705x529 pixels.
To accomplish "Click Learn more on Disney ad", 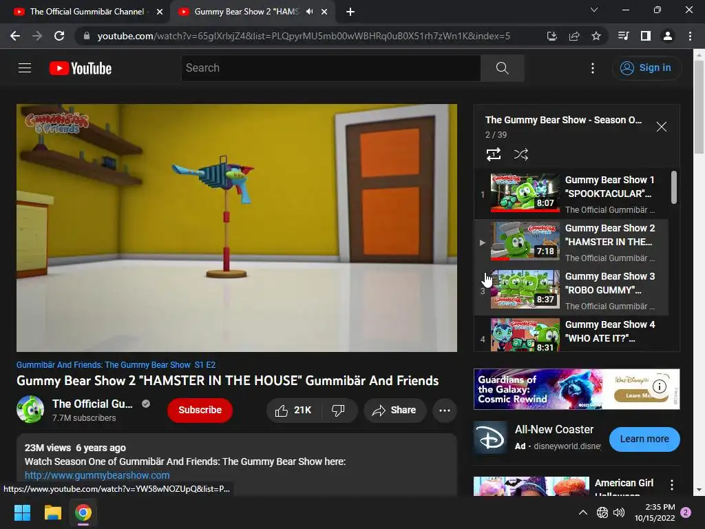I will click(644, 439).
